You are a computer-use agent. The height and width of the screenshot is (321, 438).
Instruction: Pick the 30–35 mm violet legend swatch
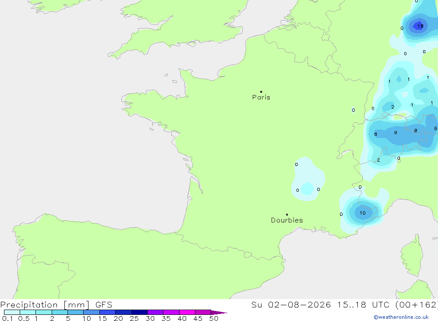(x=155, y=312)
